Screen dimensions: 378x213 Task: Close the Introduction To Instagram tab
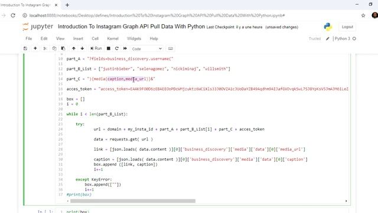[x=56, y=5]
